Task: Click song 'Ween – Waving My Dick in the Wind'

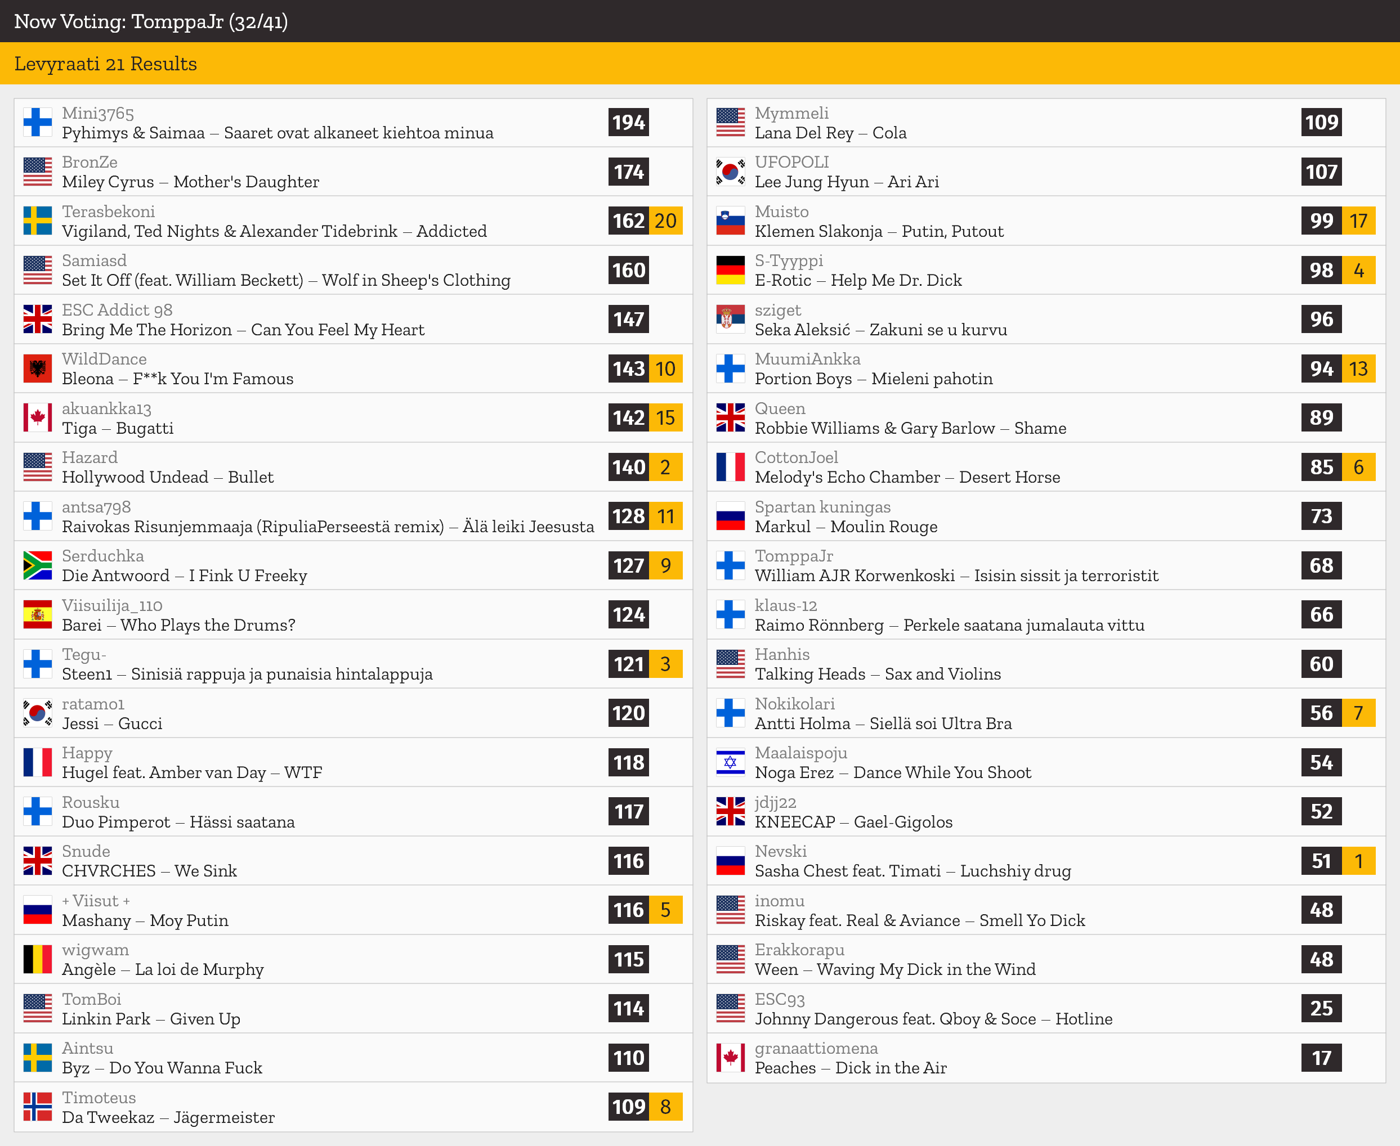Action: click(896, 970)
